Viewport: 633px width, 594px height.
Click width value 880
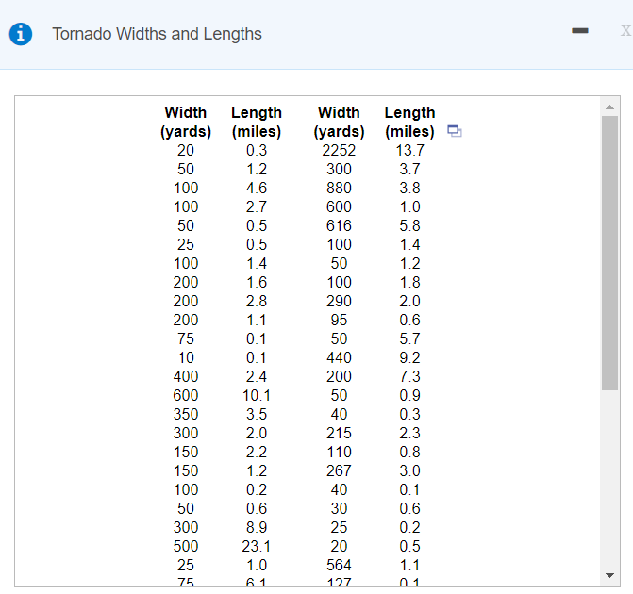coord(339,188)
